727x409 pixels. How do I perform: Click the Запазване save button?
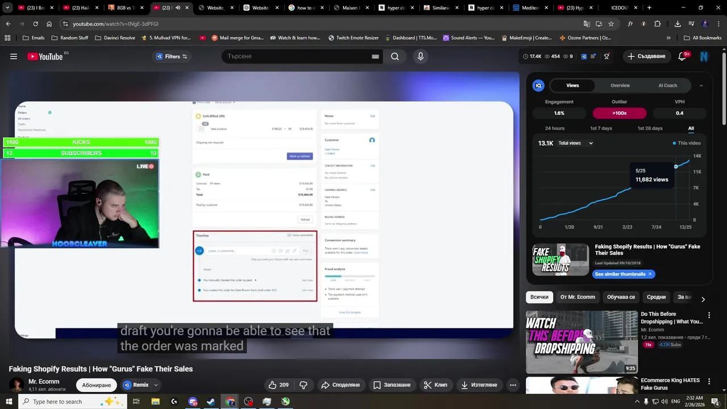tap(391, 385)
